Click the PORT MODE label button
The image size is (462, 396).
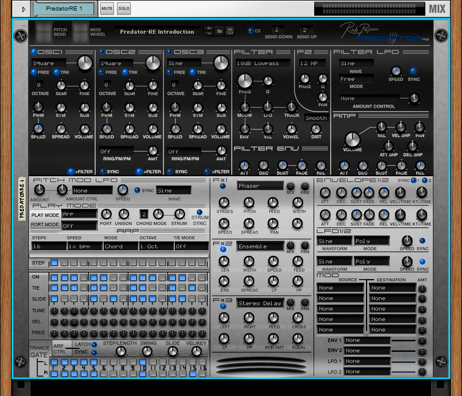click(45, 224)
